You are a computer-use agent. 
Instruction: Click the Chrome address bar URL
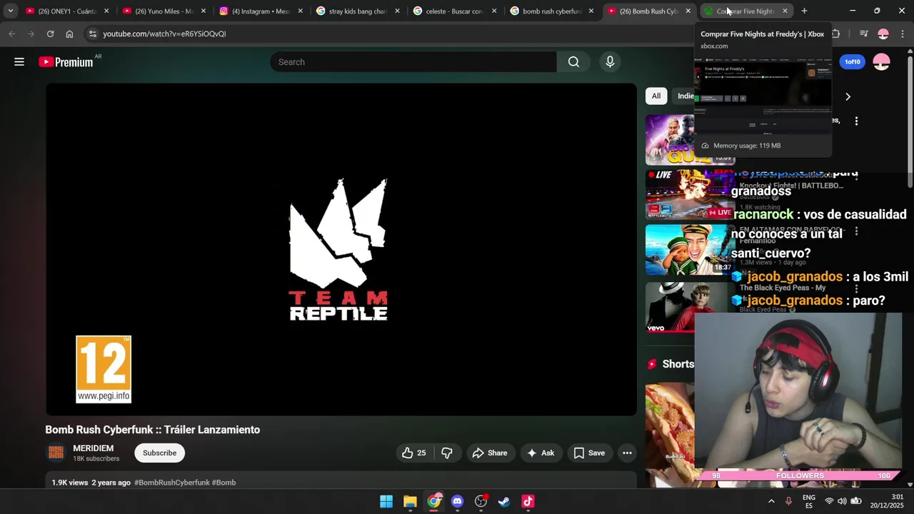point(164,34)
